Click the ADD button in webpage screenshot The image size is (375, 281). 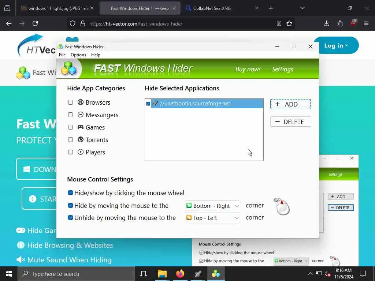click(x=341, y=196)
